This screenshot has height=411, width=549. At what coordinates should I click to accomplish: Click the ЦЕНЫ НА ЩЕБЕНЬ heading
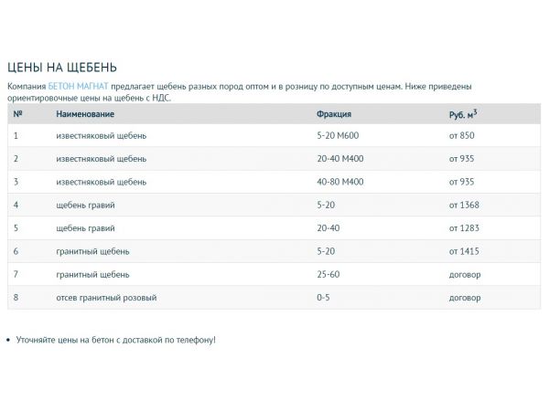61,68
